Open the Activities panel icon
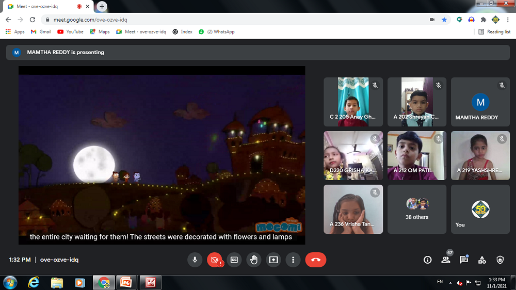This screenshot has width=516, height=290. tap(481, 260)
